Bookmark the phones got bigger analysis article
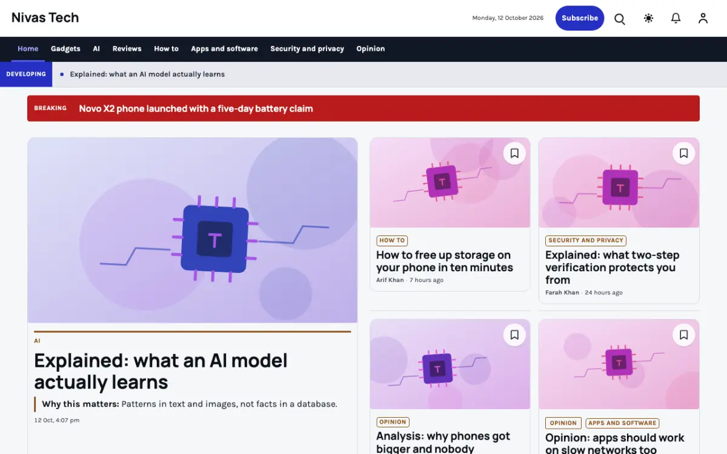The height and width of the screenshot is (454, 727). pyautogui.click(x=514, y=335)
